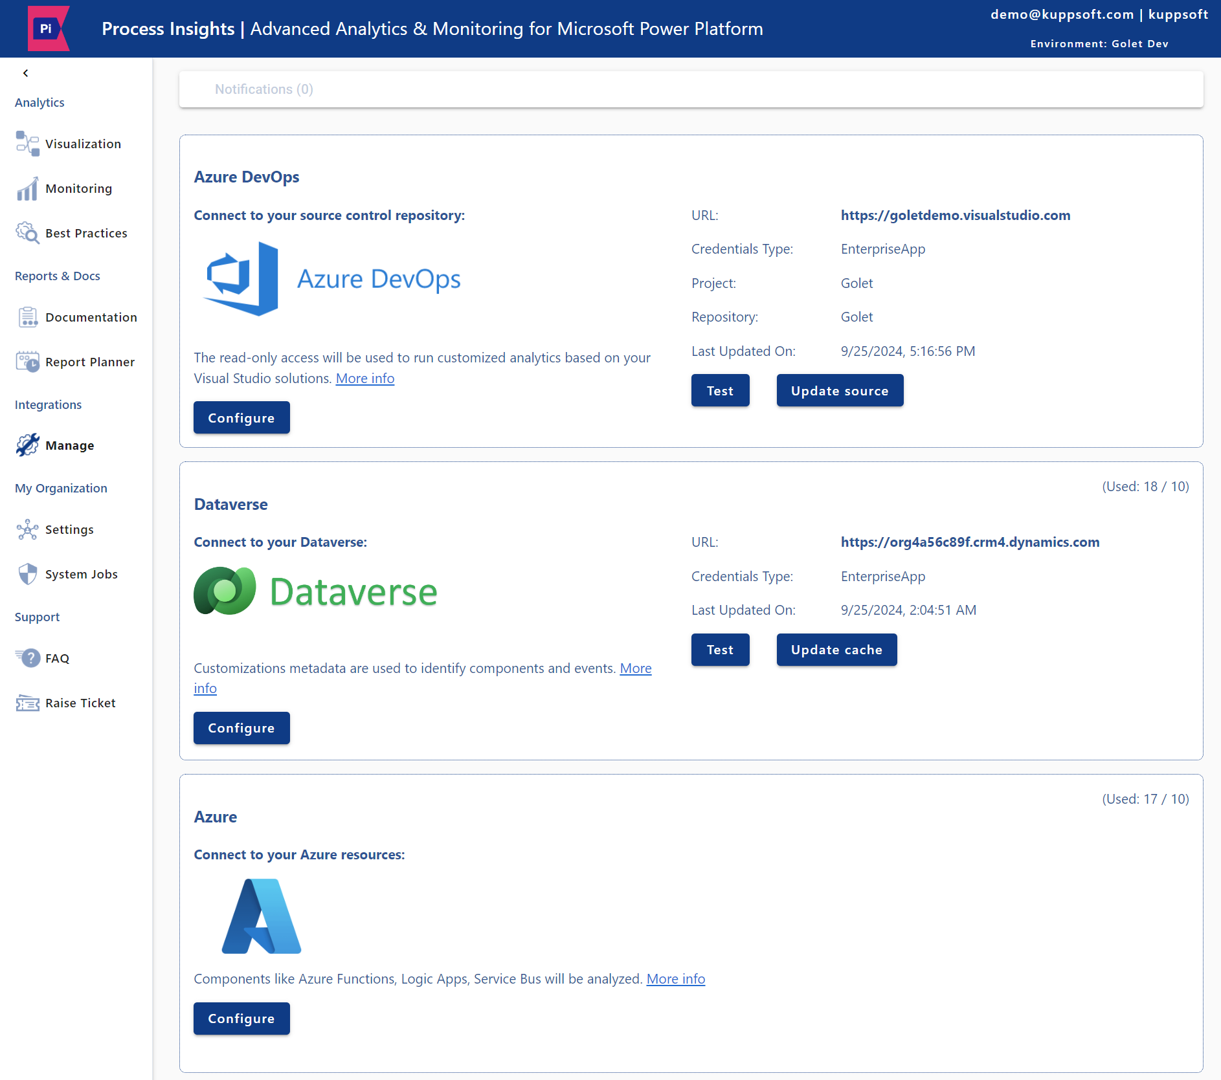
Task: Click the Monitoring bar chart icon
Action: (x=28, y=188)
